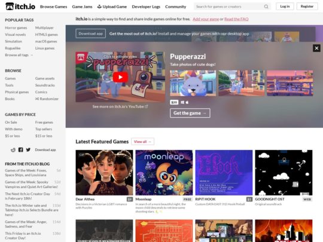Image resolution: width=323 pixels, height=242 pixels.
Task: Open Community page
Action: pyautogui.click(x=175, y=7)
